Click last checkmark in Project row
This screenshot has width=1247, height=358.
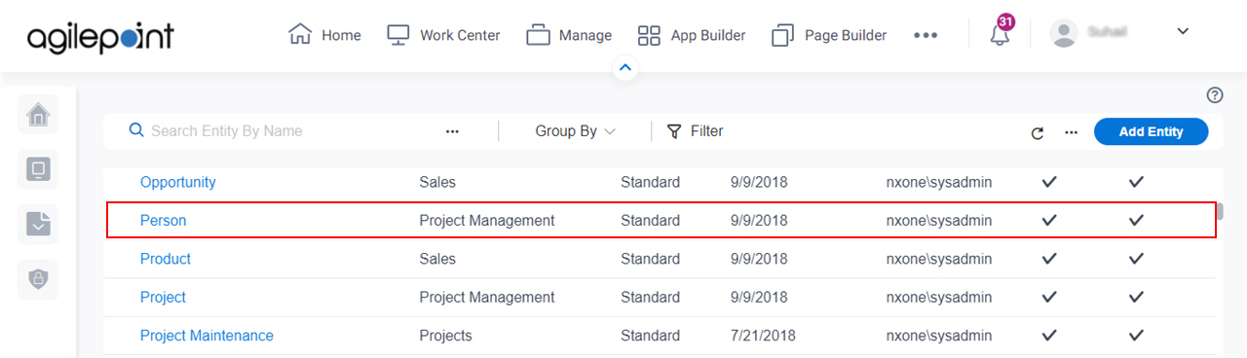tap(1136, 297)
